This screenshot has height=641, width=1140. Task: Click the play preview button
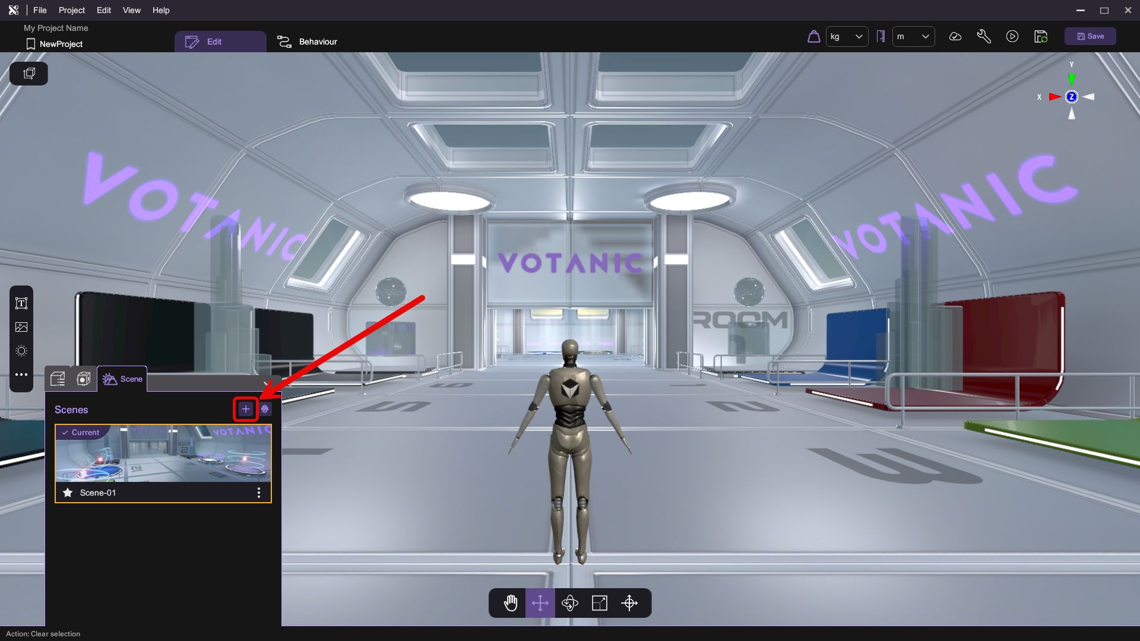point(1012,36)
